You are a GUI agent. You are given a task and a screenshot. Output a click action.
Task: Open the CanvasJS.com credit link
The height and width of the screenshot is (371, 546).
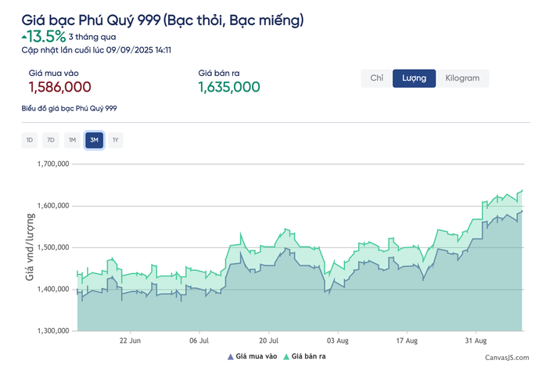point(507,358)
